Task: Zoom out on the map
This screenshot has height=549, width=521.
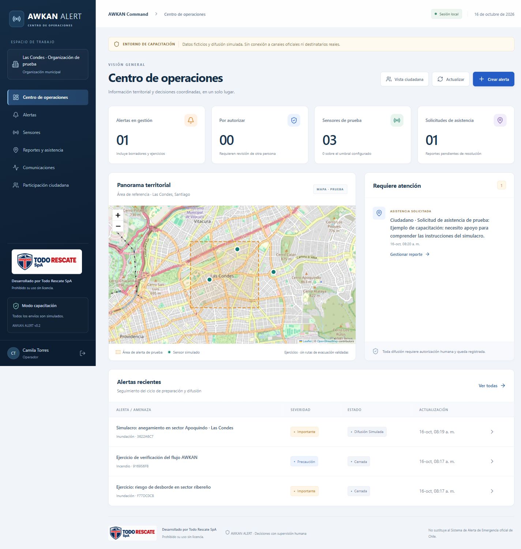Action: [118, 226]
